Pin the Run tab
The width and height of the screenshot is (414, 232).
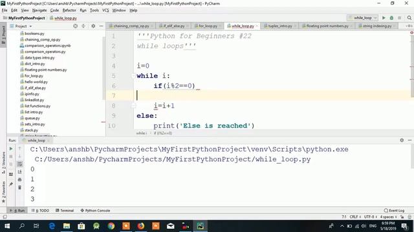[11, 184]
